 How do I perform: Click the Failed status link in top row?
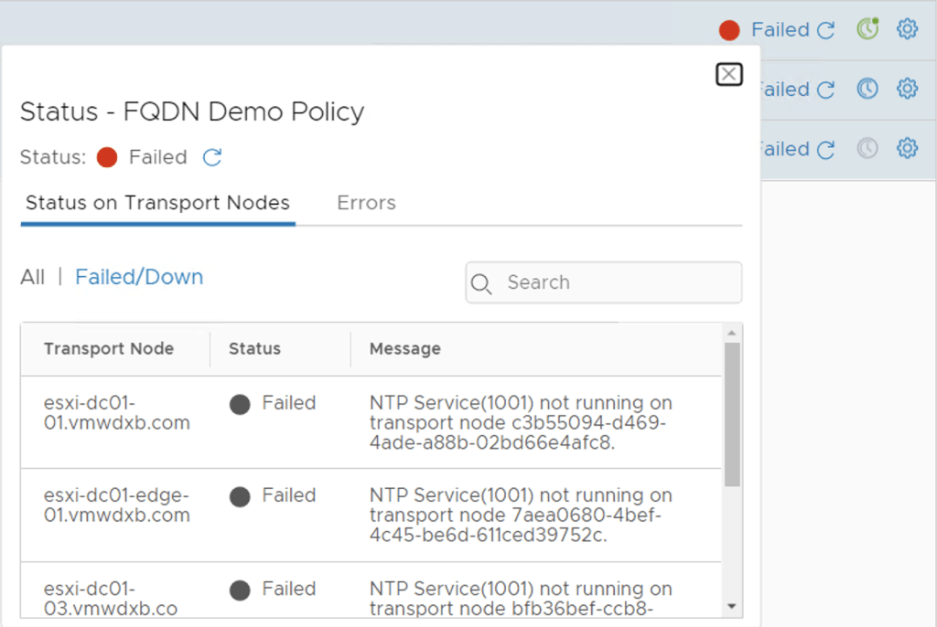pyautogui.click(x=780, y=29)
